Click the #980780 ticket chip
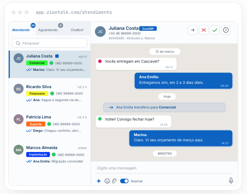The image size is (247, 194). click(x=165, y=153)
